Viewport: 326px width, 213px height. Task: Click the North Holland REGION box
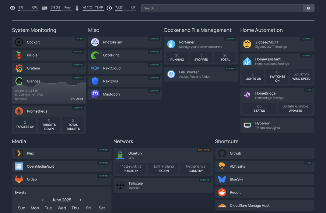163,169
